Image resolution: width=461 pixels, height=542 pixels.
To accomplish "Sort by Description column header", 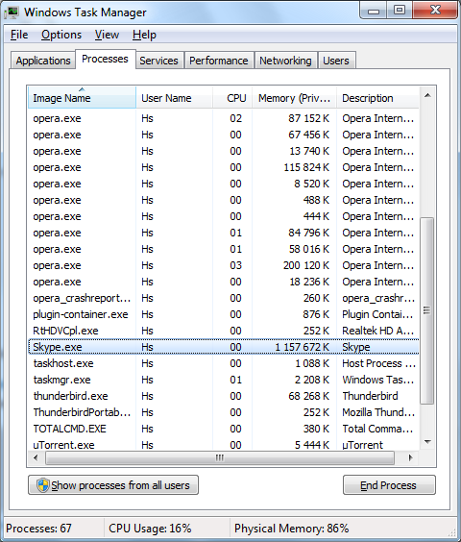I will pos(377,98).
